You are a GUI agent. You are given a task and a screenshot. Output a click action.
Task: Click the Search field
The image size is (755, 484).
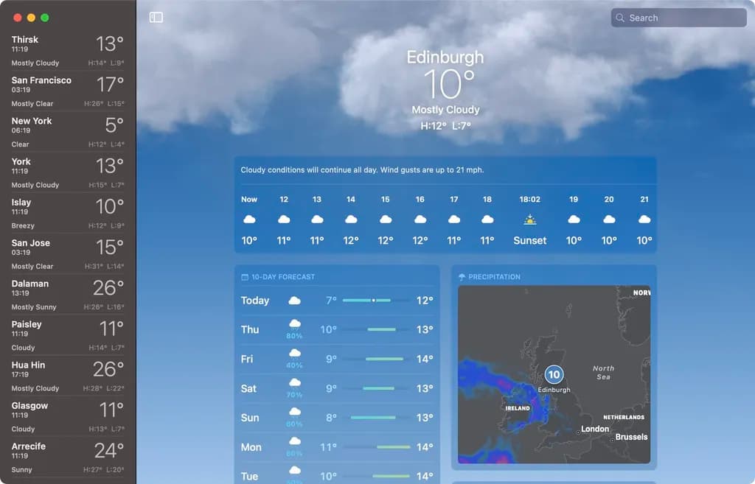tap(678, 18)
